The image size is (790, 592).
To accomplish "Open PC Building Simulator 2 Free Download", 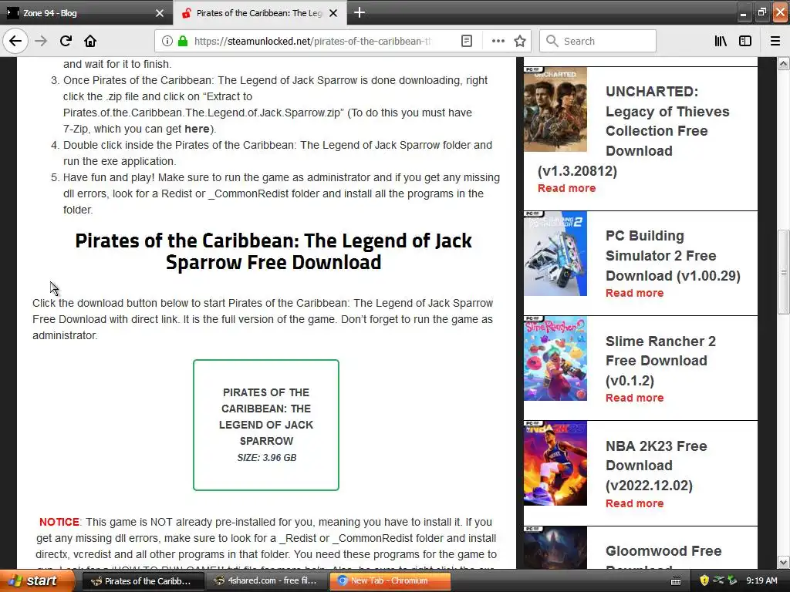I will coord(673,256).
